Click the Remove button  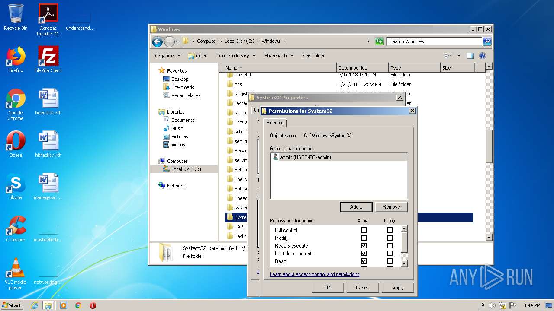coord(391,207)
